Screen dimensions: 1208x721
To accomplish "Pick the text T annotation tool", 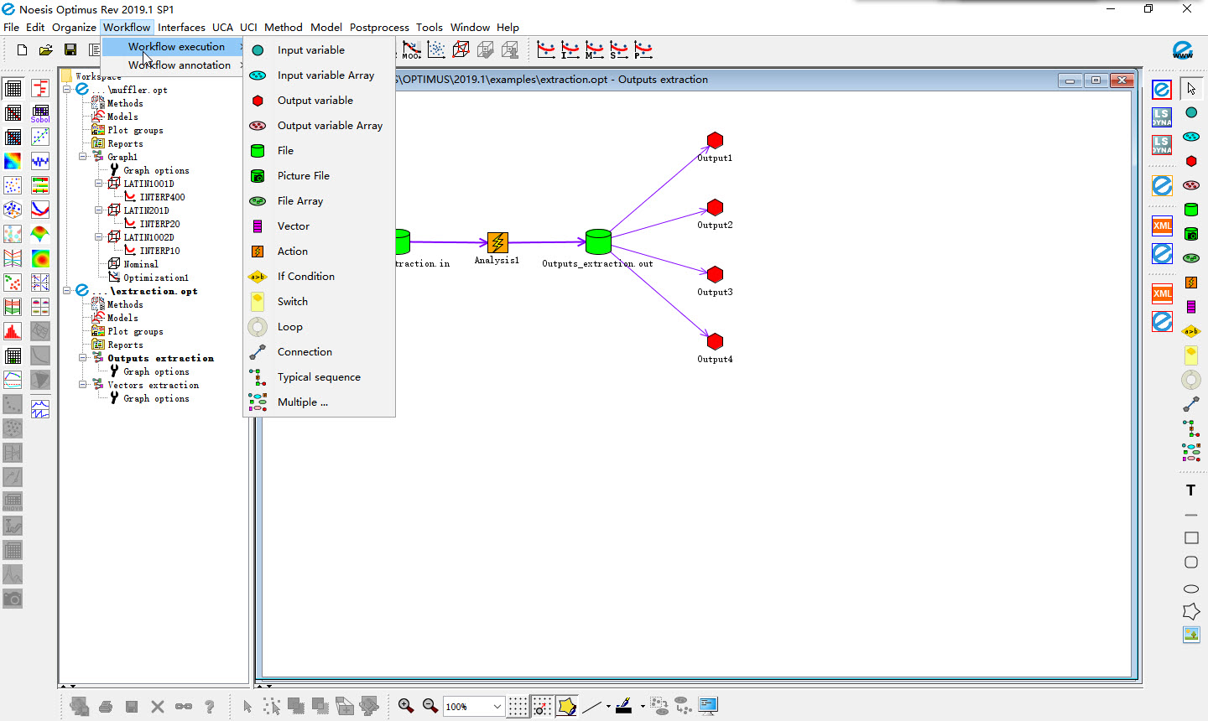I will pos(1190,490).
